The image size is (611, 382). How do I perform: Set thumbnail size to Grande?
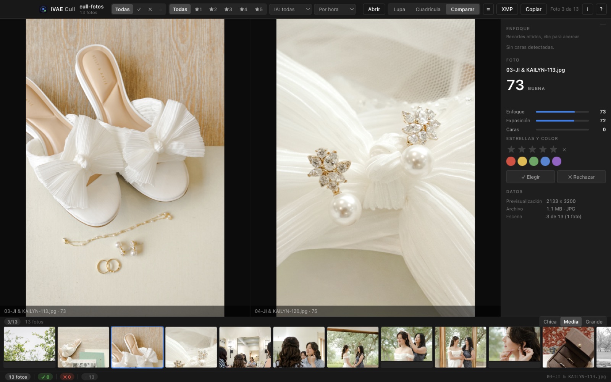point(594,322)
